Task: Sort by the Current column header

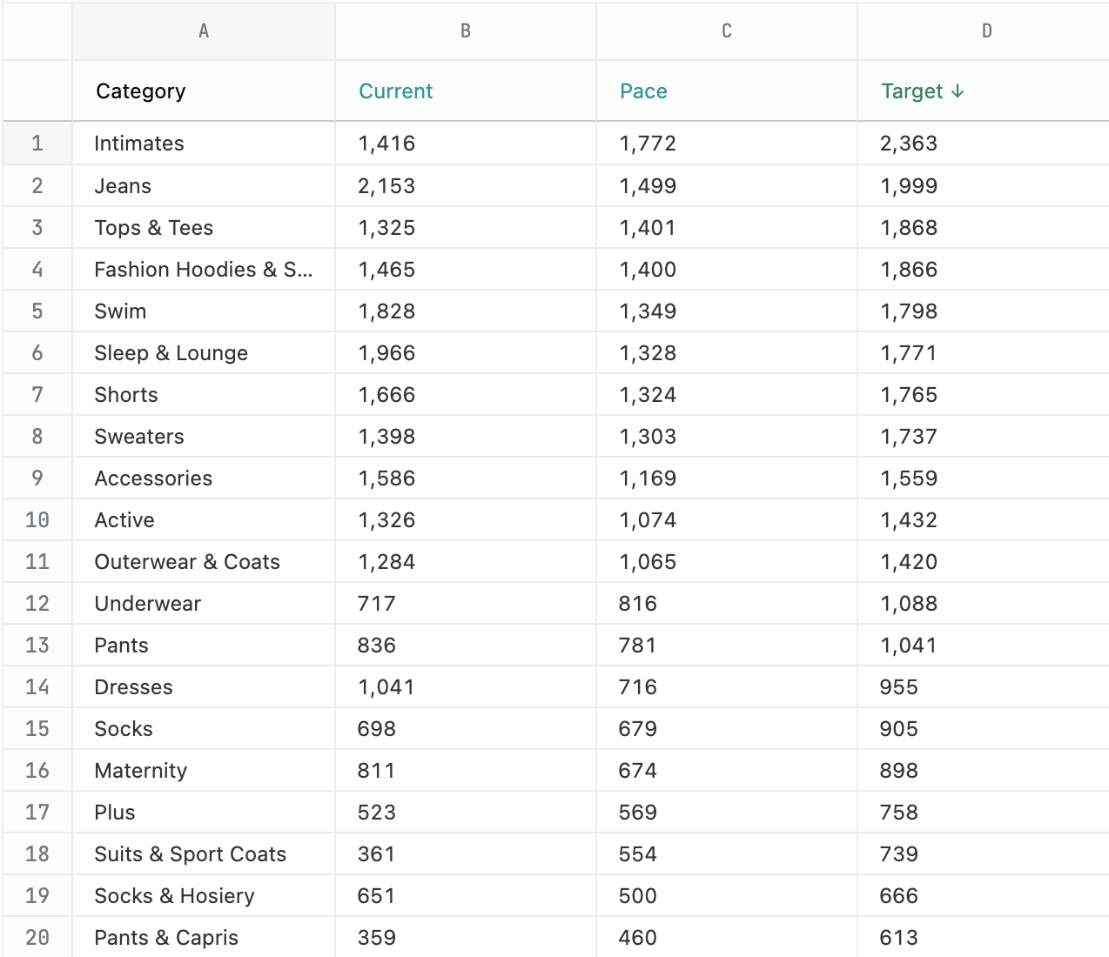Action: 396,91
